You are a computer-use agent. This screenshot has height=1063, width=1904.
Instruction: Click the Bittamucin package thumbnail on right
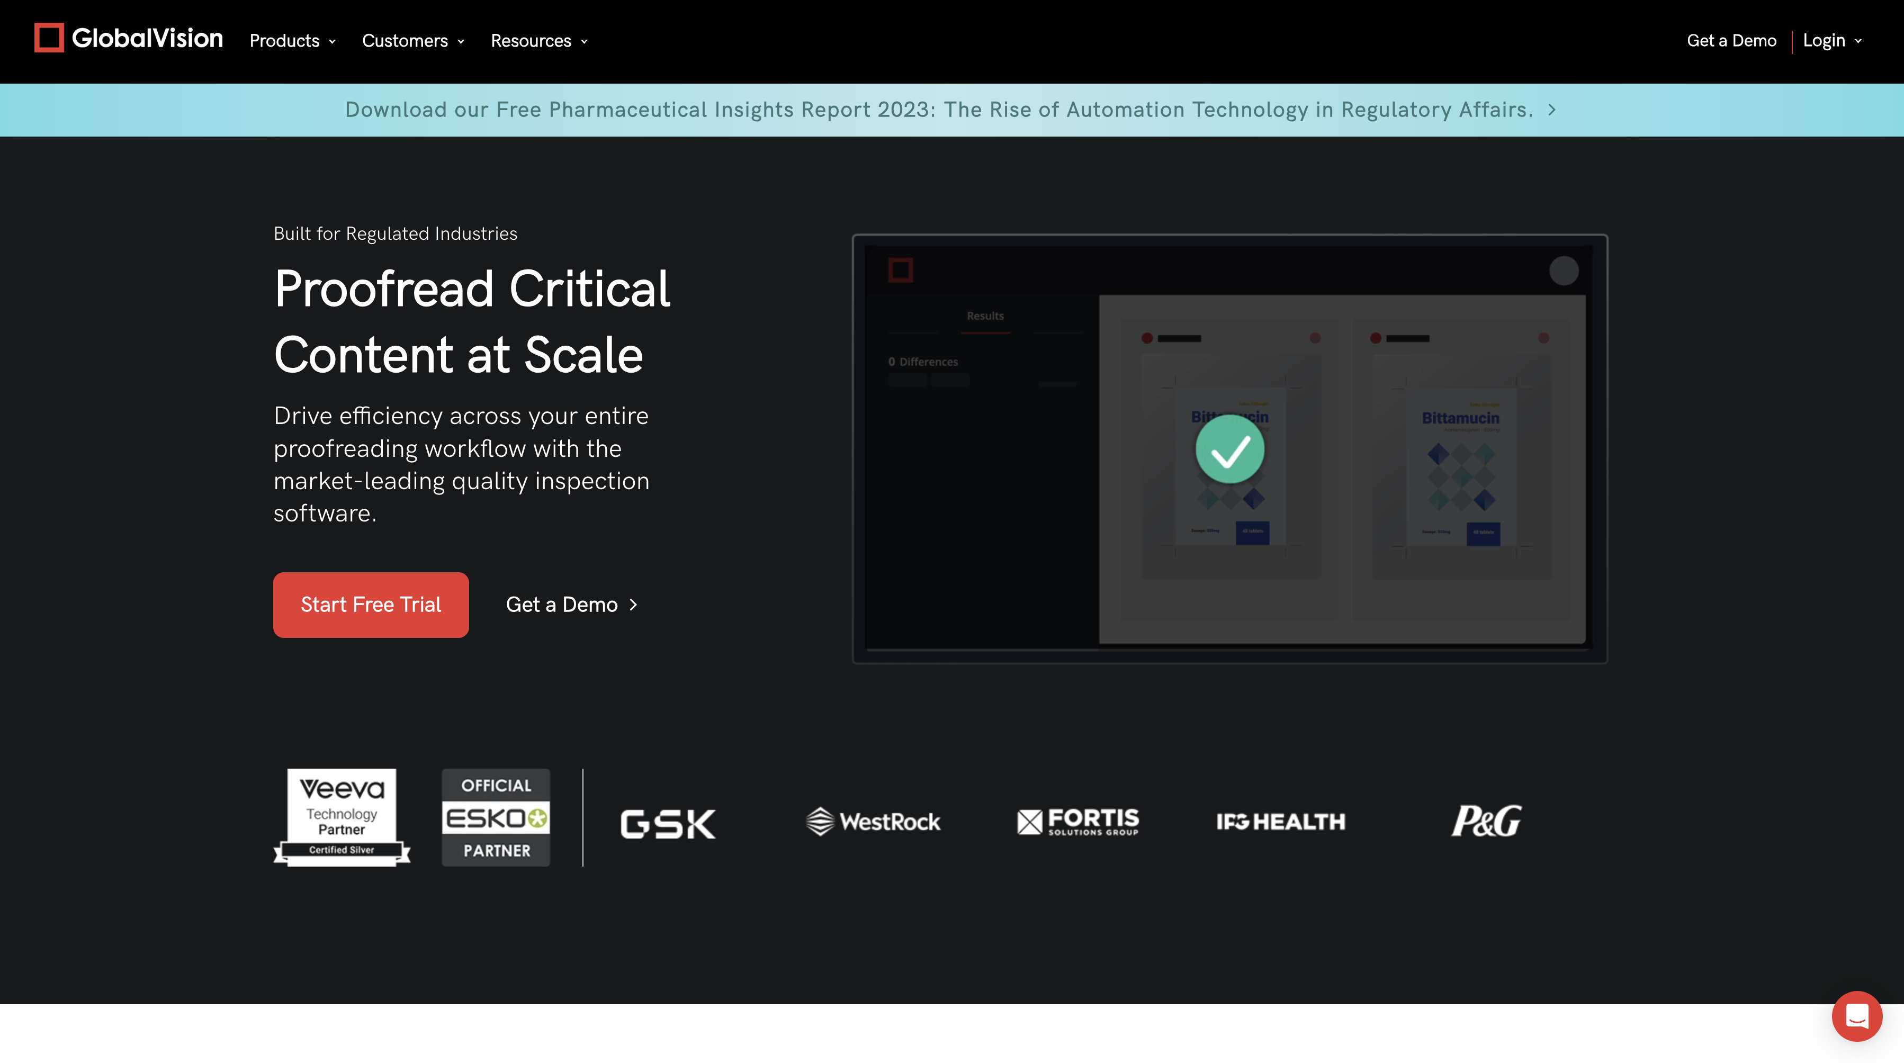pos(1460,467)
